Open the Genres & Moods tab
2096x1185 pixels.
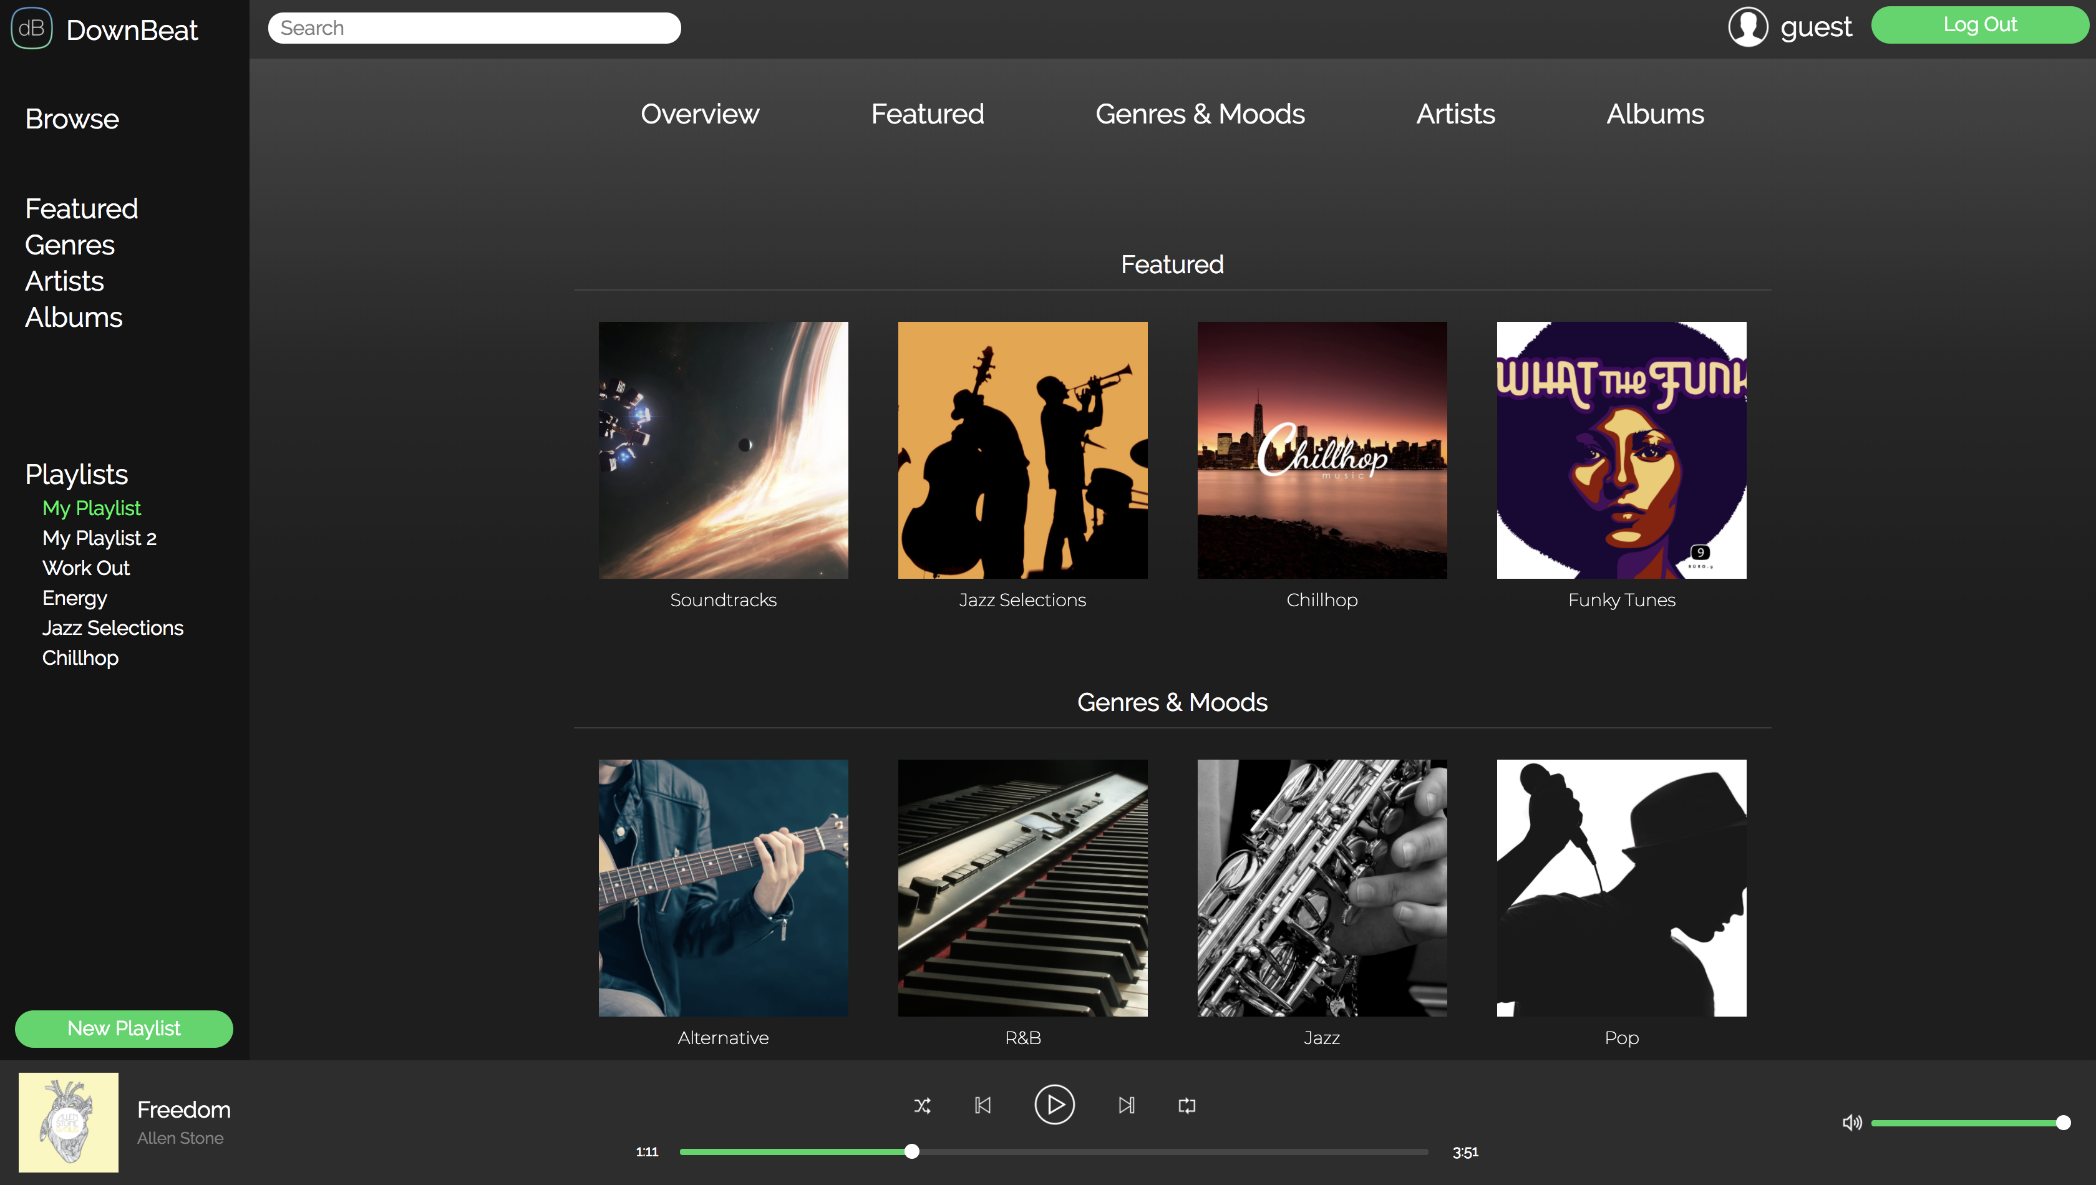[x=1200, y=114]
